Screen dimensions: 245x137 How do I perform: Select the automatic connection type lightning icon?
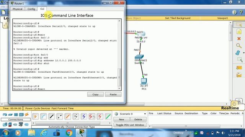tap(35, 116)
